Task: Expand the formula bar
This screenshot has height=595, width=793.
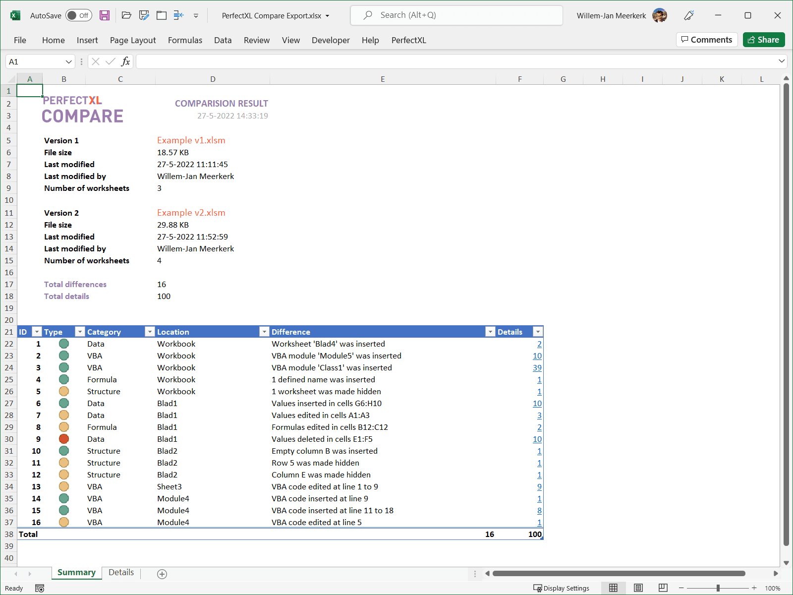Action: pos(782,61)
